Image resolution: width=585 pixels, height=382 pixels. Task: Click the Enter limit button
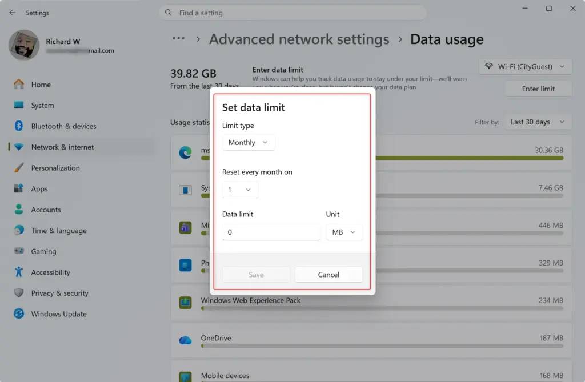pyautogui.click(x=538, y=89)
